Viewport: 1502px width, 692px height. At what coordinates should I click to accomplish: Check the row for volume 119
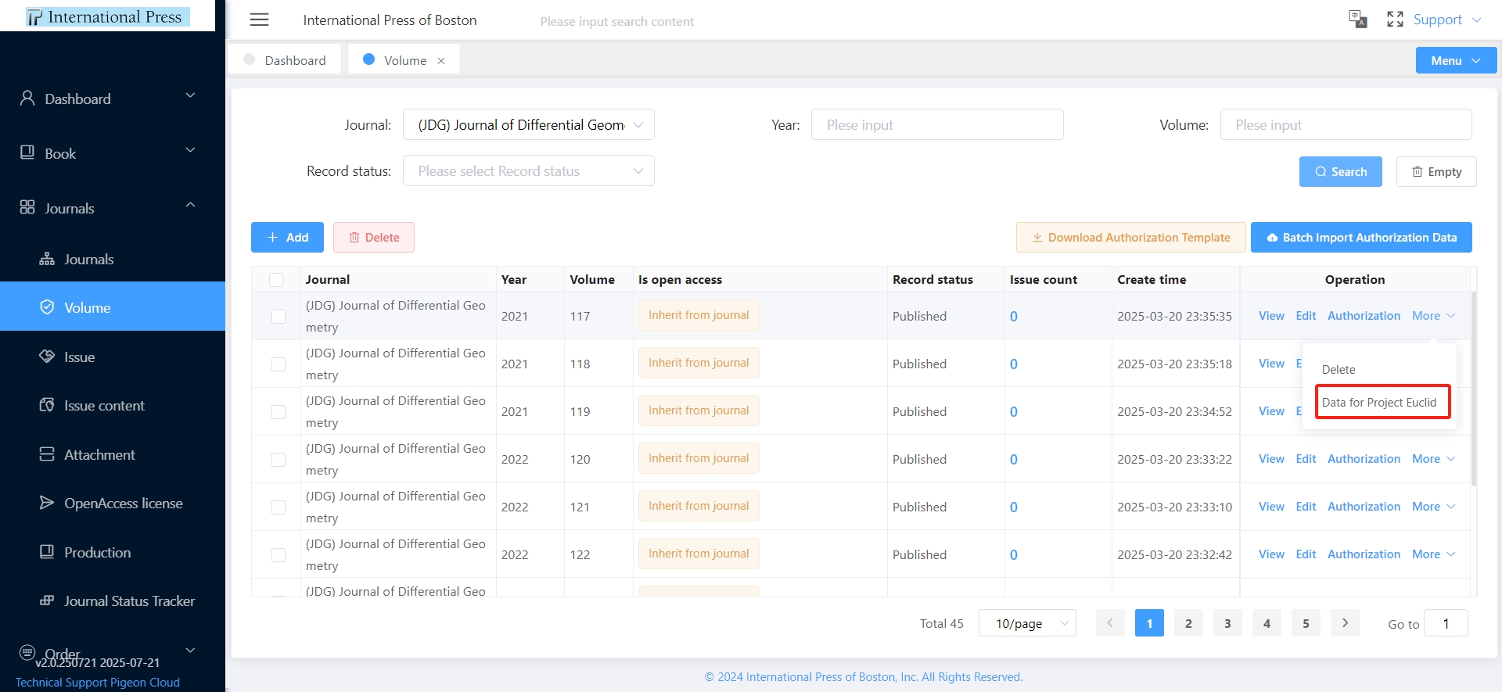point(278,411)
